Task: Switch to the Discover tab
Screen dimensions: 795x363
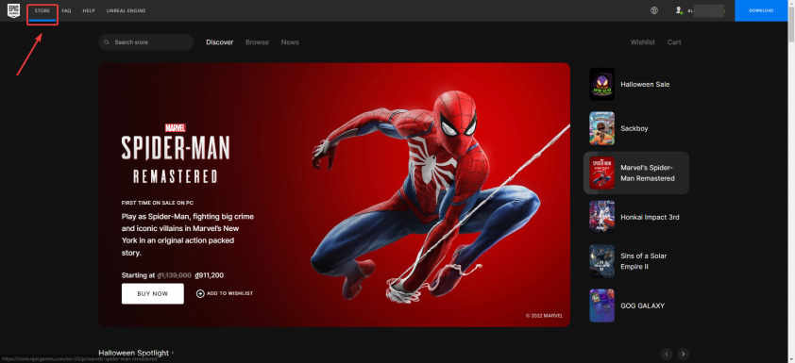Action: point(220,42)
